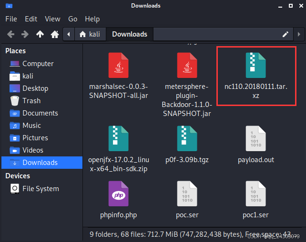Select the phpinfo.php file icon
Image resolution: width=306 pixels, height=242 pixels.
click(119, 194)
